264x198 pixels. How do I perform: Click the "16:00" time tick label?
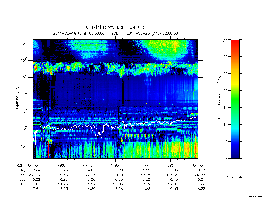coord(143,166)
